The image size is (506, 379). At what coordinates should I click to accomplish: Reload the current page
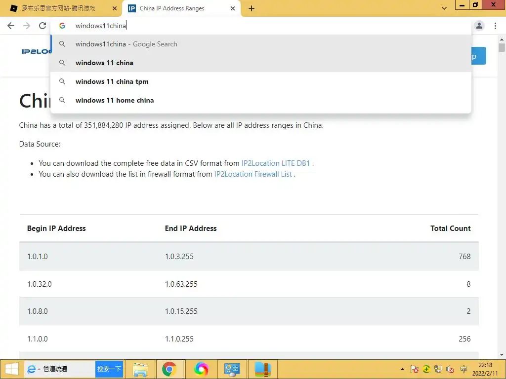pos(42,26)
